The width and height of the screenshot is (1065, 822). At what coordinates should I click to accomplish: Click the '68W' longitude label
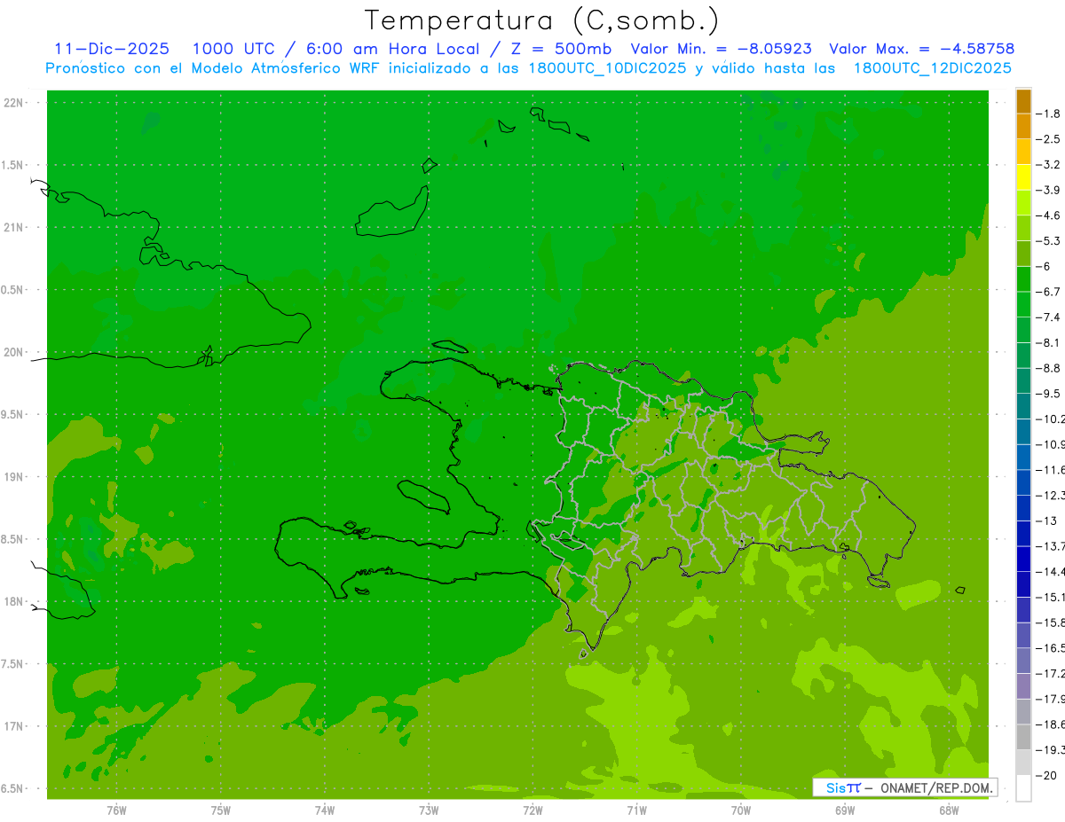[949, 810]
